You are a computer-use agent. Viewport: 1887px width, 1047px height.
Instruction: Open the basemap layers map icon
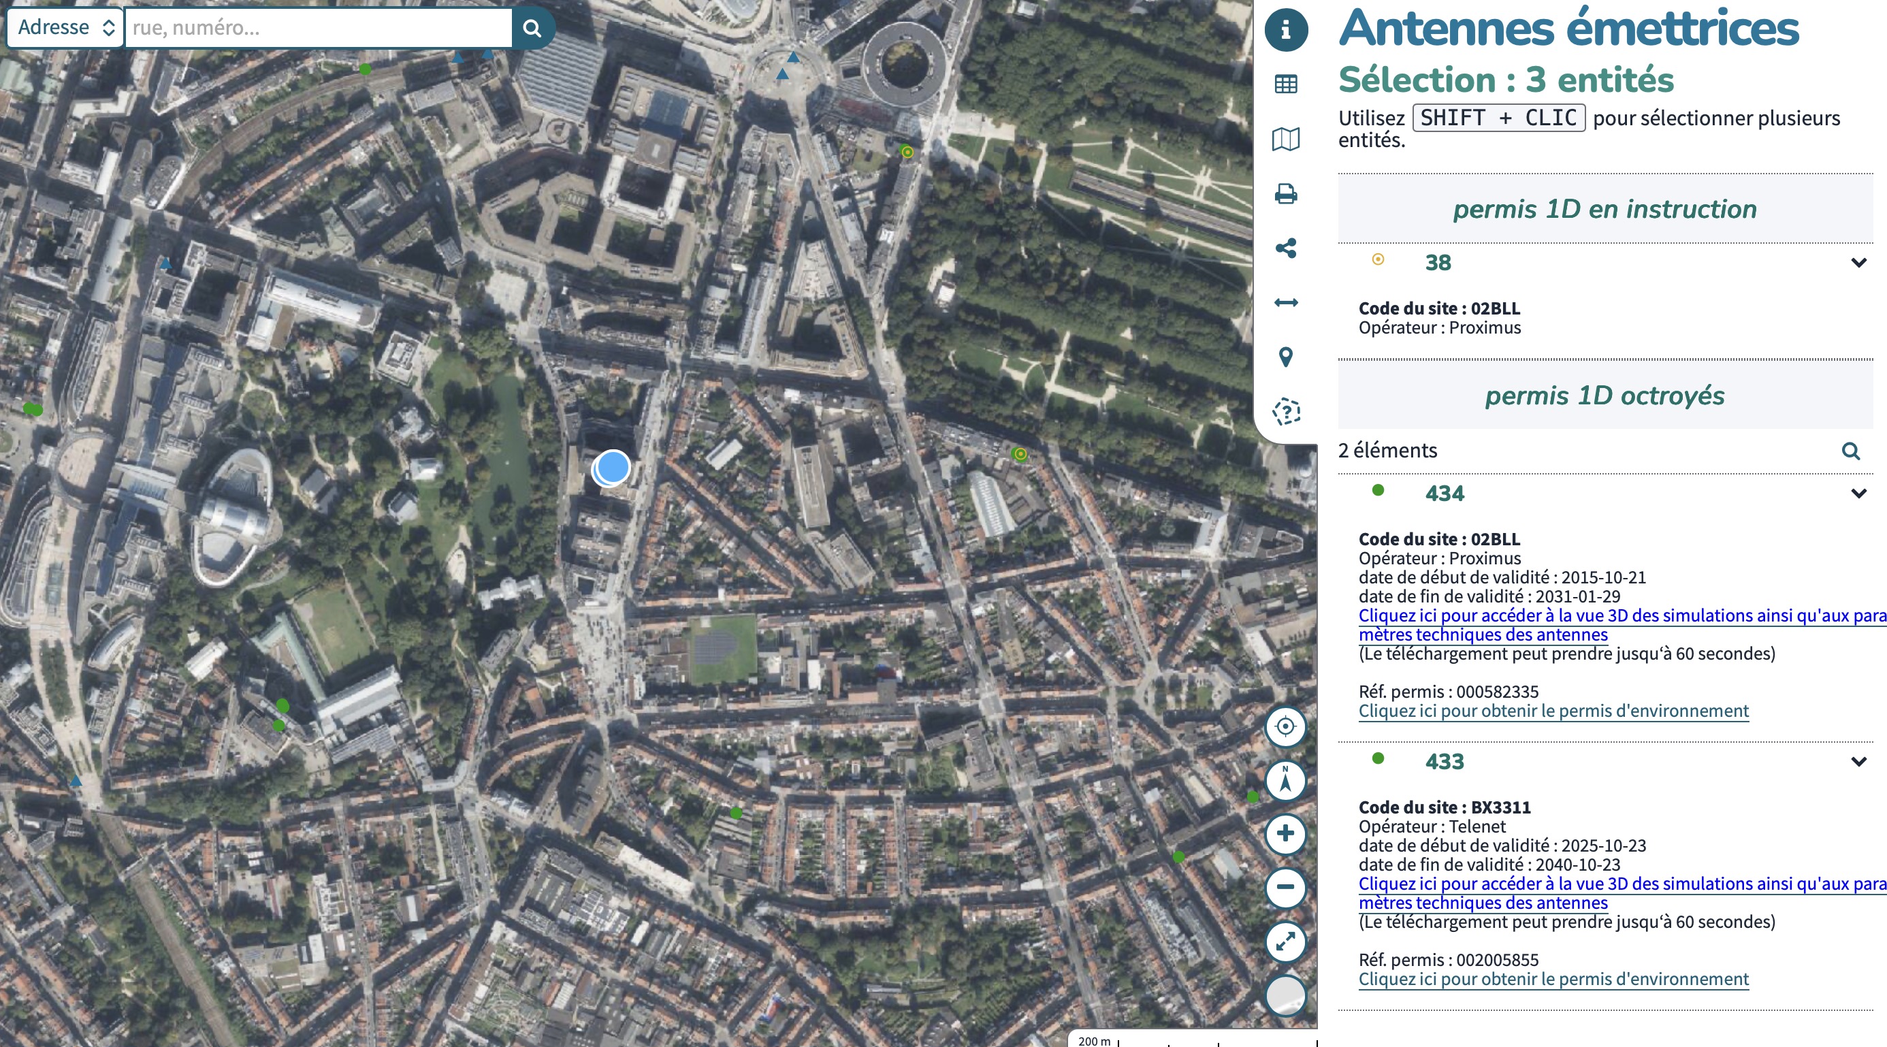pyautogui.click(x=1286, y=139)
